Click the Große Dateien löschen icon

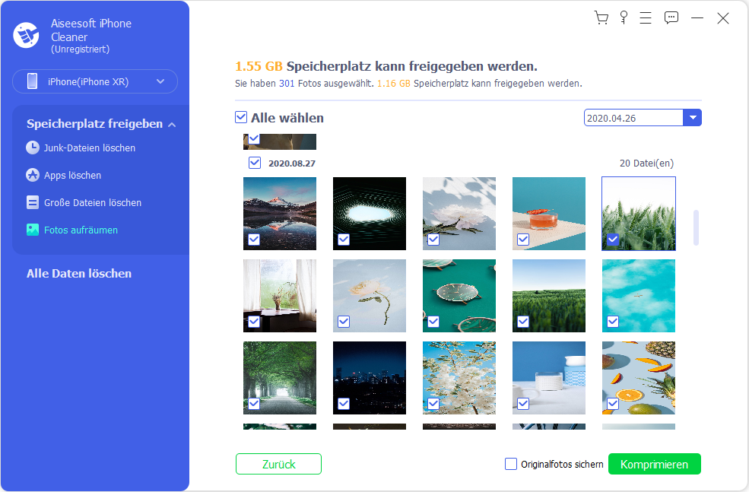33,202
